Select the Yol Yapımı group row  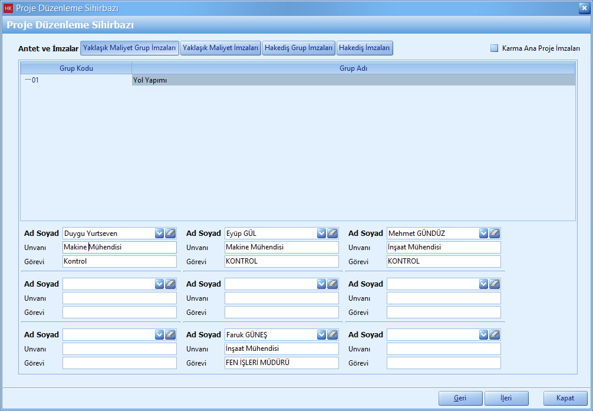(352, 80)
